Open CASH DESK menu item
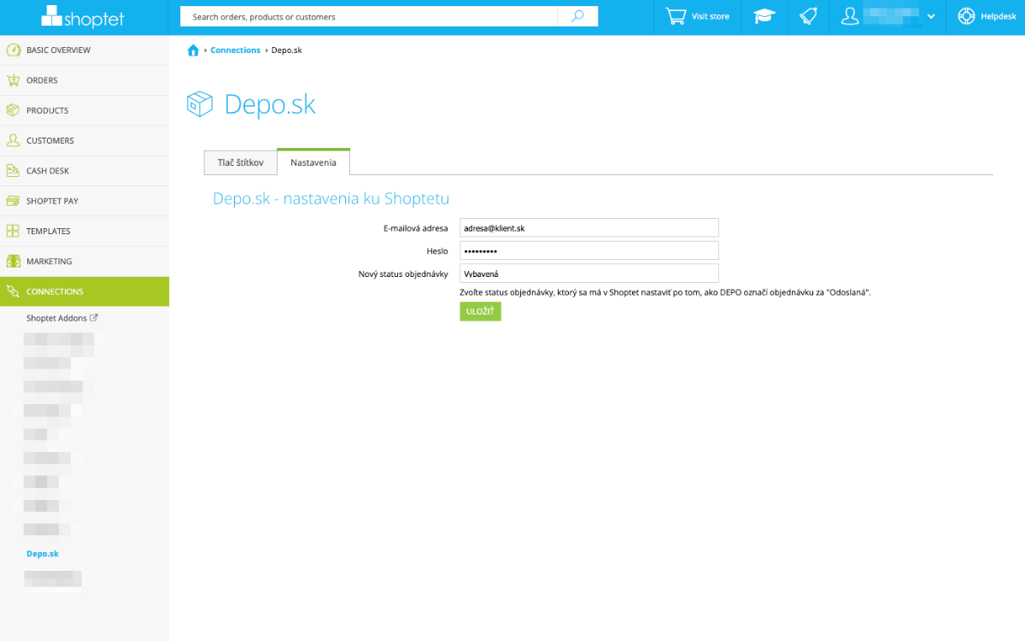Image resolution: width=1025 pixels, height=641 pixels. (85, 171)
